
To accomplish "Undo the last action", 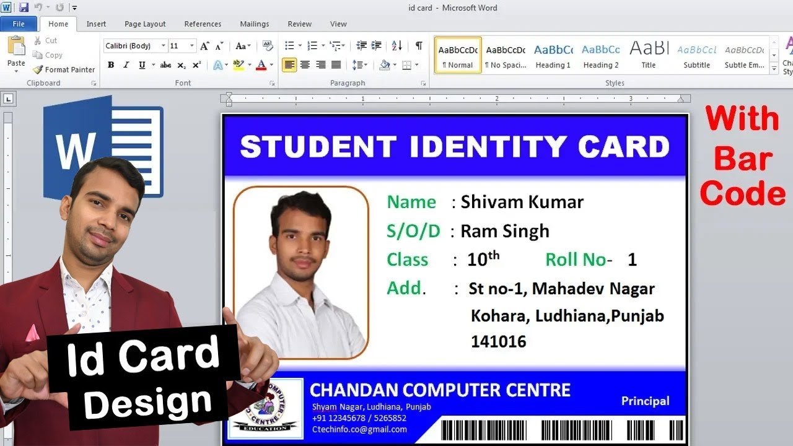I will point(38,8).
